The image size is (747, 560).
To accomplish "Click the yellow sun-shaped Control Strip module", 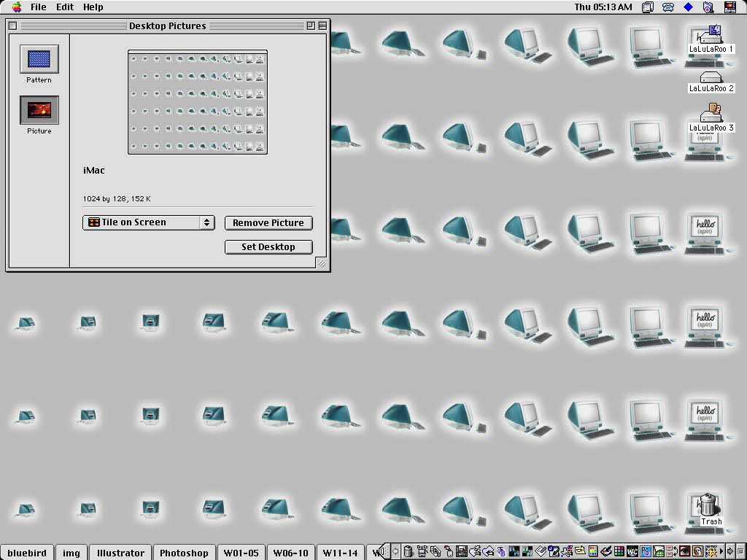I will point(711,551).
